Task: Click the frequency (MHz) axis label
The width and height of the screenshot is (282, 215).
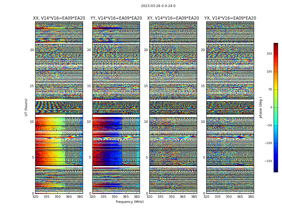Action: [130, 202]
